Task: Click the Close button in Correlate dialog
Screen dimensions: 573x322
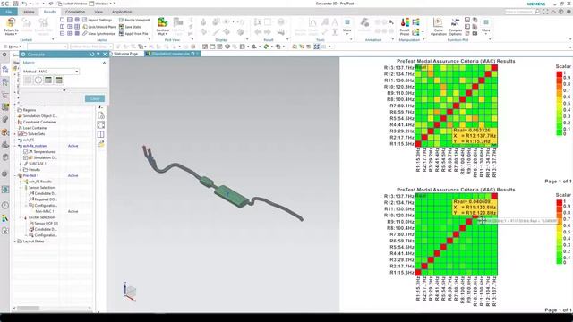Action: point(95,98)
